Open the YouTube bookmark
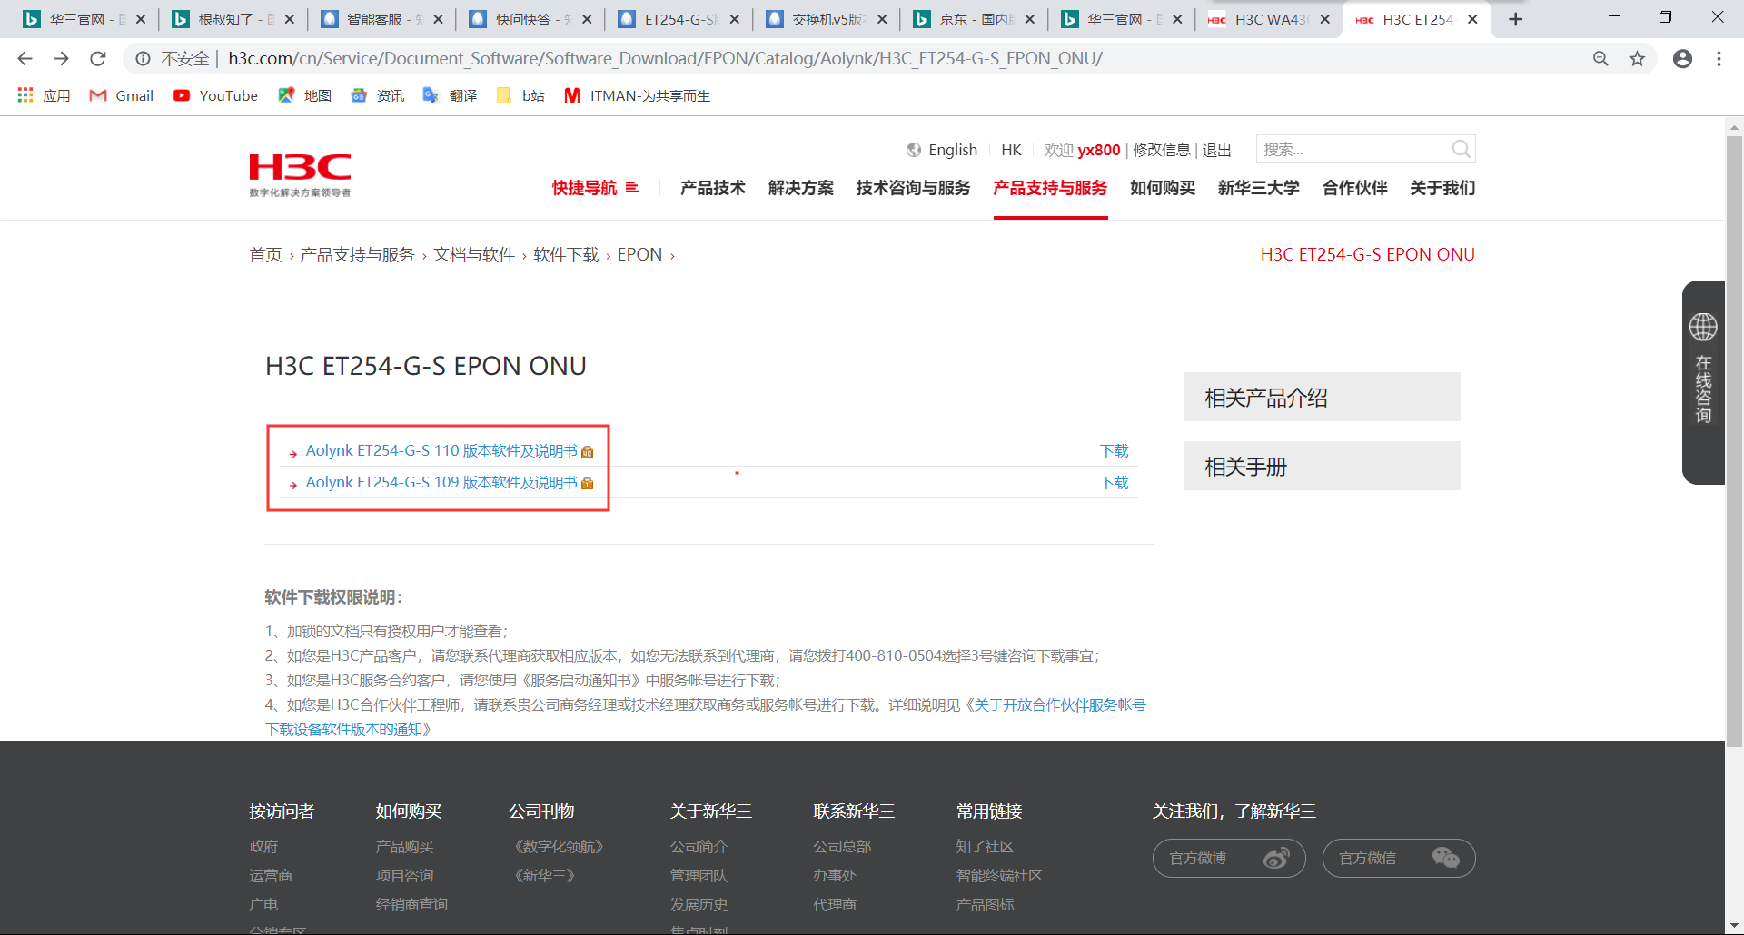Image resolution: width=1744 pixels, height=935 pixels. click(x=216, y=95)
